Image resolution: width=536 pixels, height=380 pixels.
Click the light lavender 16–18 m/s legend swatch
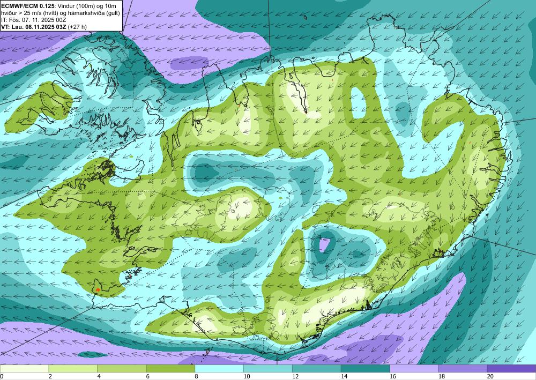(x=414, y=369)
